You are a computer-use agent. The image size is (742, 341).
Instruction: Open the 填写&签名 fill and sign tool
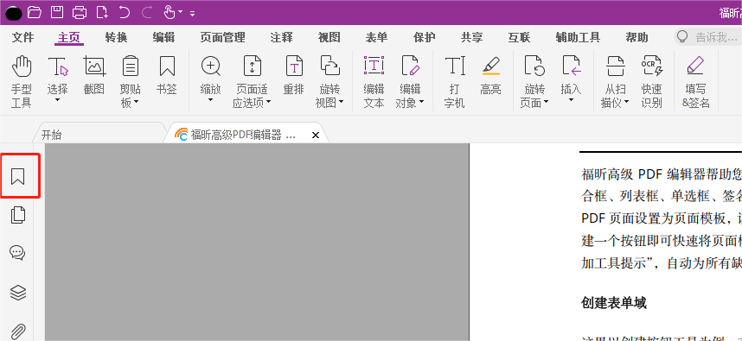(x=695, y=82)
